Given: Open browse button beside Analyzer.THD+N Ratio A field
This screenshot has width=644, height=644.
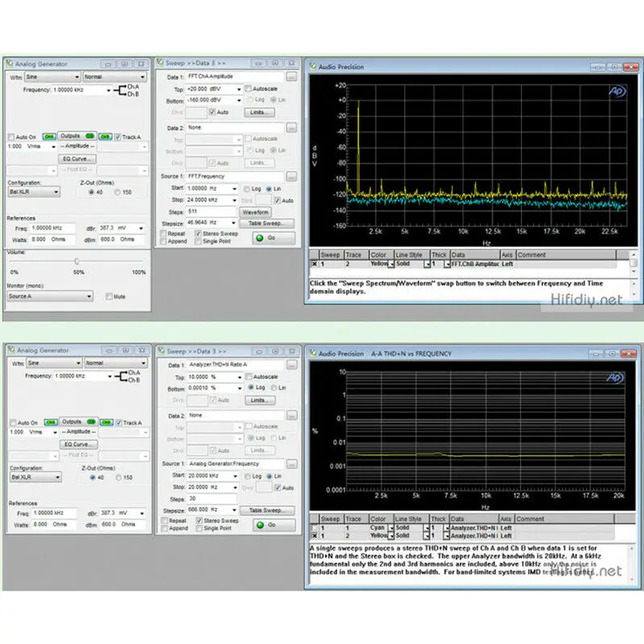Looking at the screenshot, I should pos(291,365).
